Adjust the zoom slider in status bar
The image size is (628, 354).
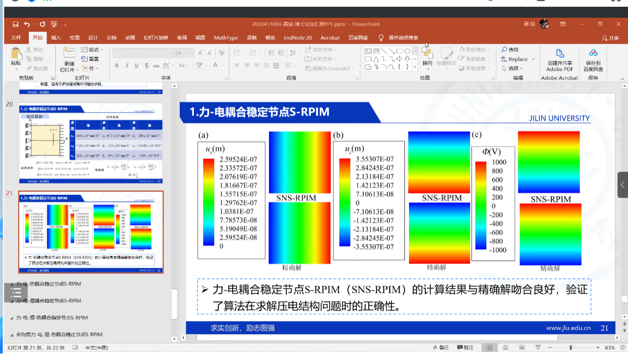coord(571,348)
